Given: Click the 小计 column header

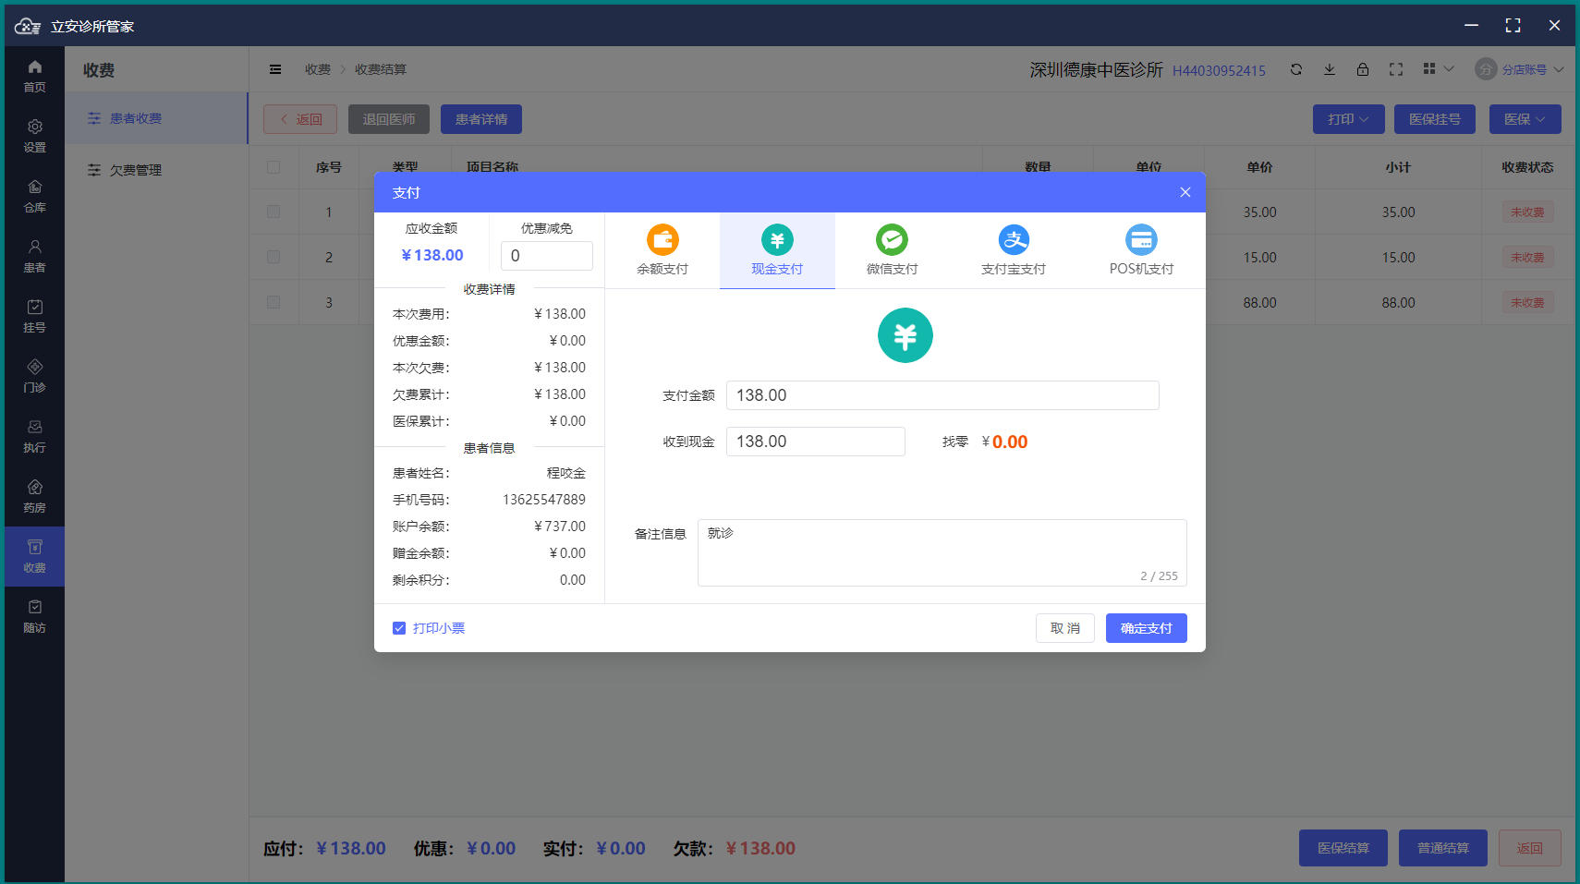Looking at the screenshot, I should 1398,167.
